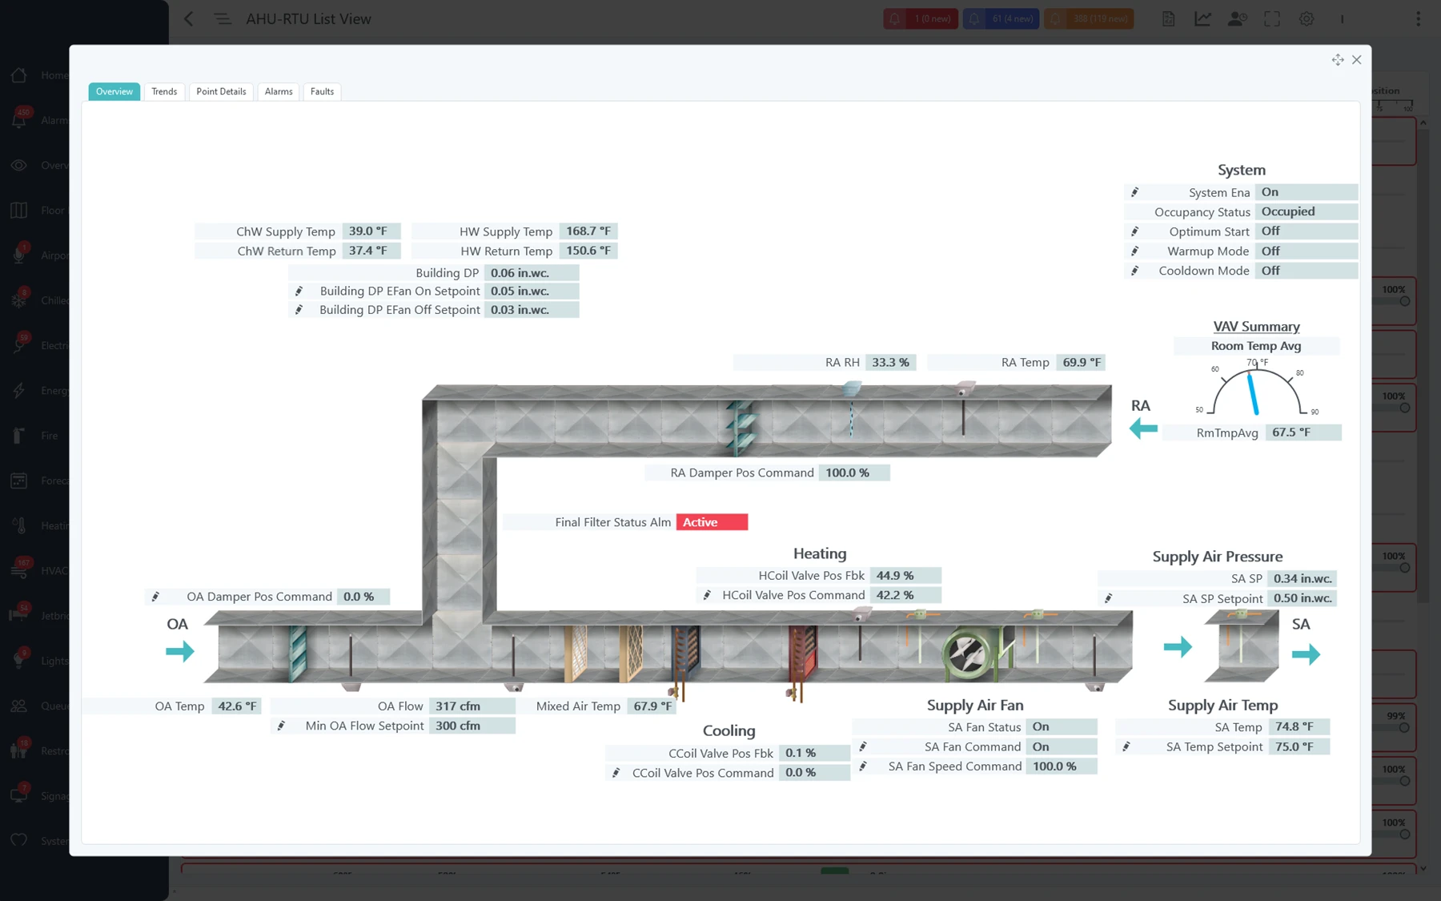Click the SA SP Setpoint value field
The image size is (1441, 901).
(1303, 598)
